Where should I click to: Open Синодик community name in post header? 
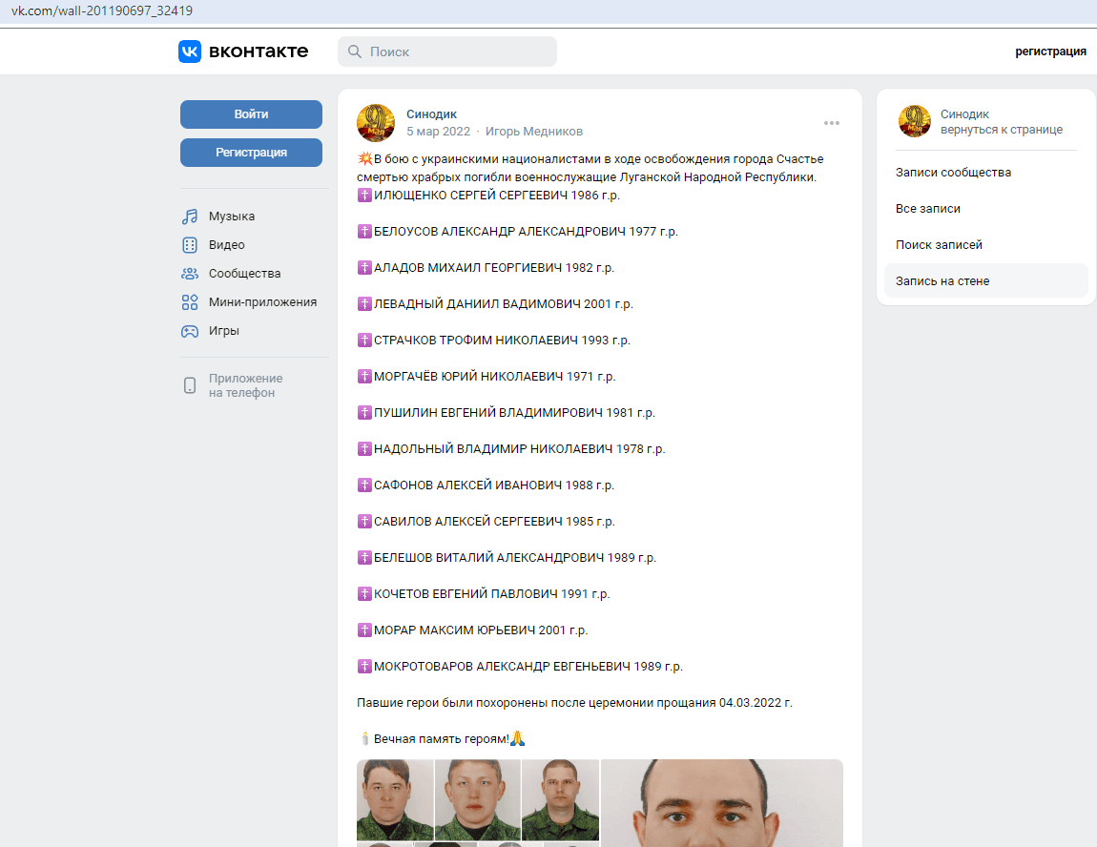(x=432, y=114)
